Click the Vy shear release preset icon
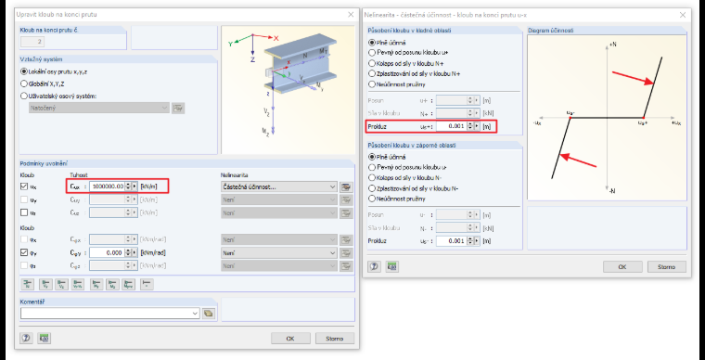This screenshot has height=360, width=705. [45, 284]
